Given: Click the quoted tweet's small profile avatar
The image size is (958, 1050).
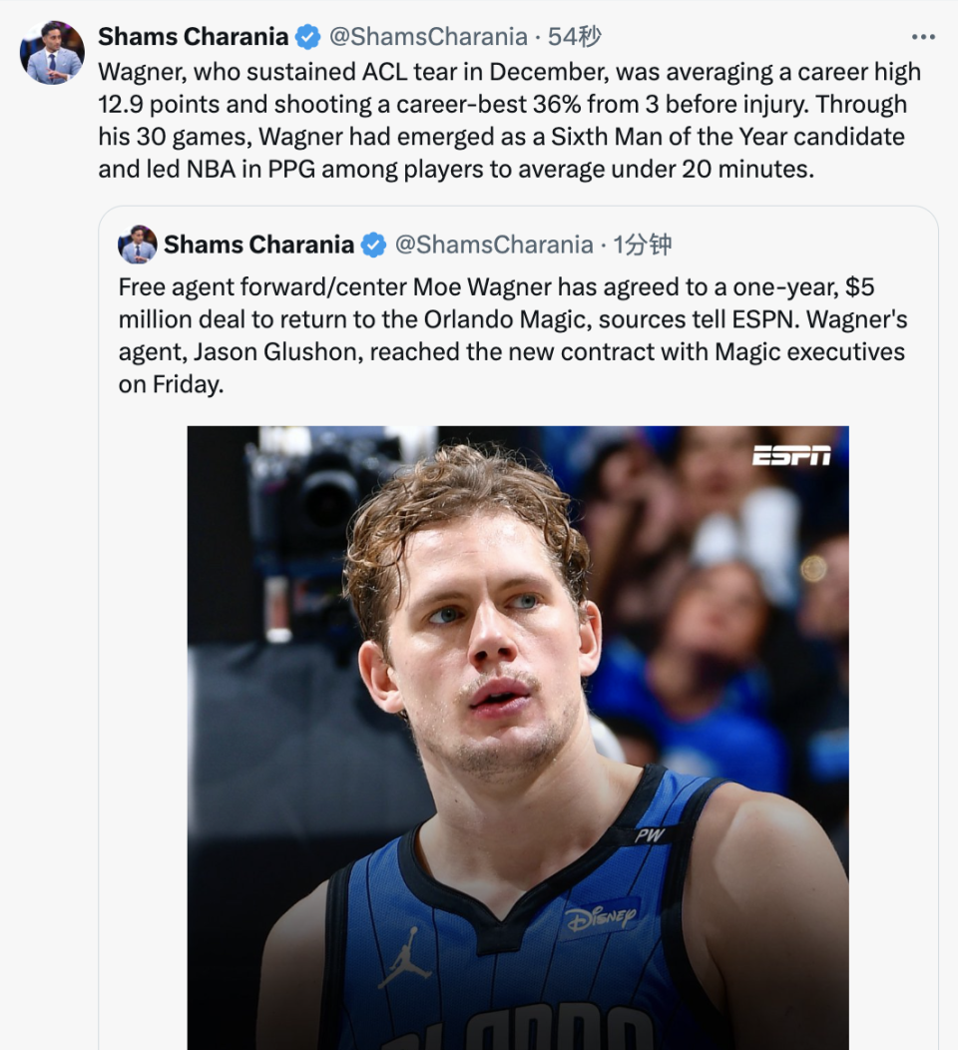Looking at the screenshot, I should pos(138,245).
